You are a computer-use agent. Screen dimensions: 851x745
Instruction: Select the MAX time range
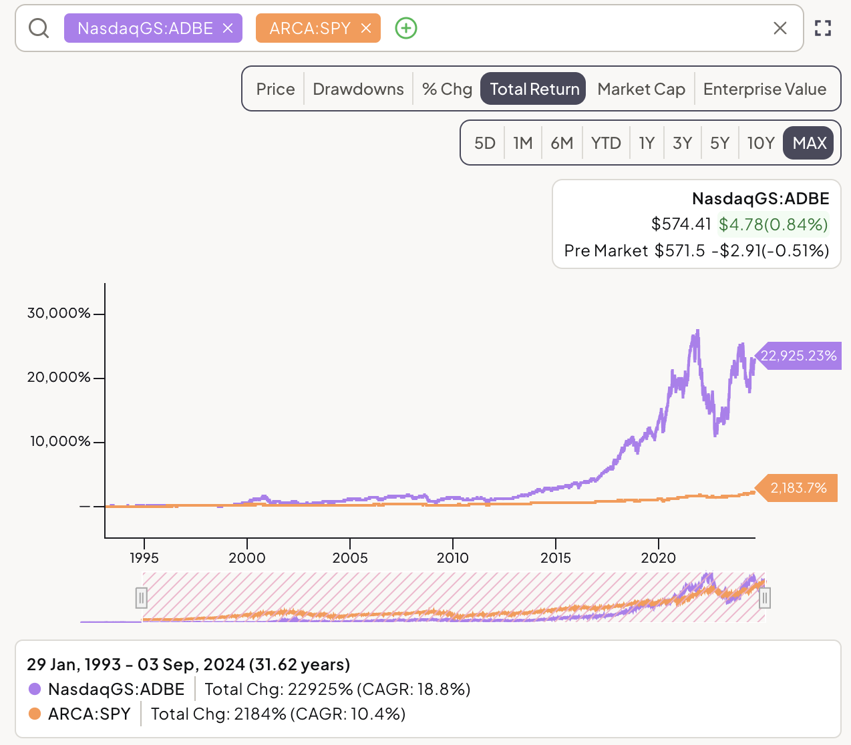[809, 143]
